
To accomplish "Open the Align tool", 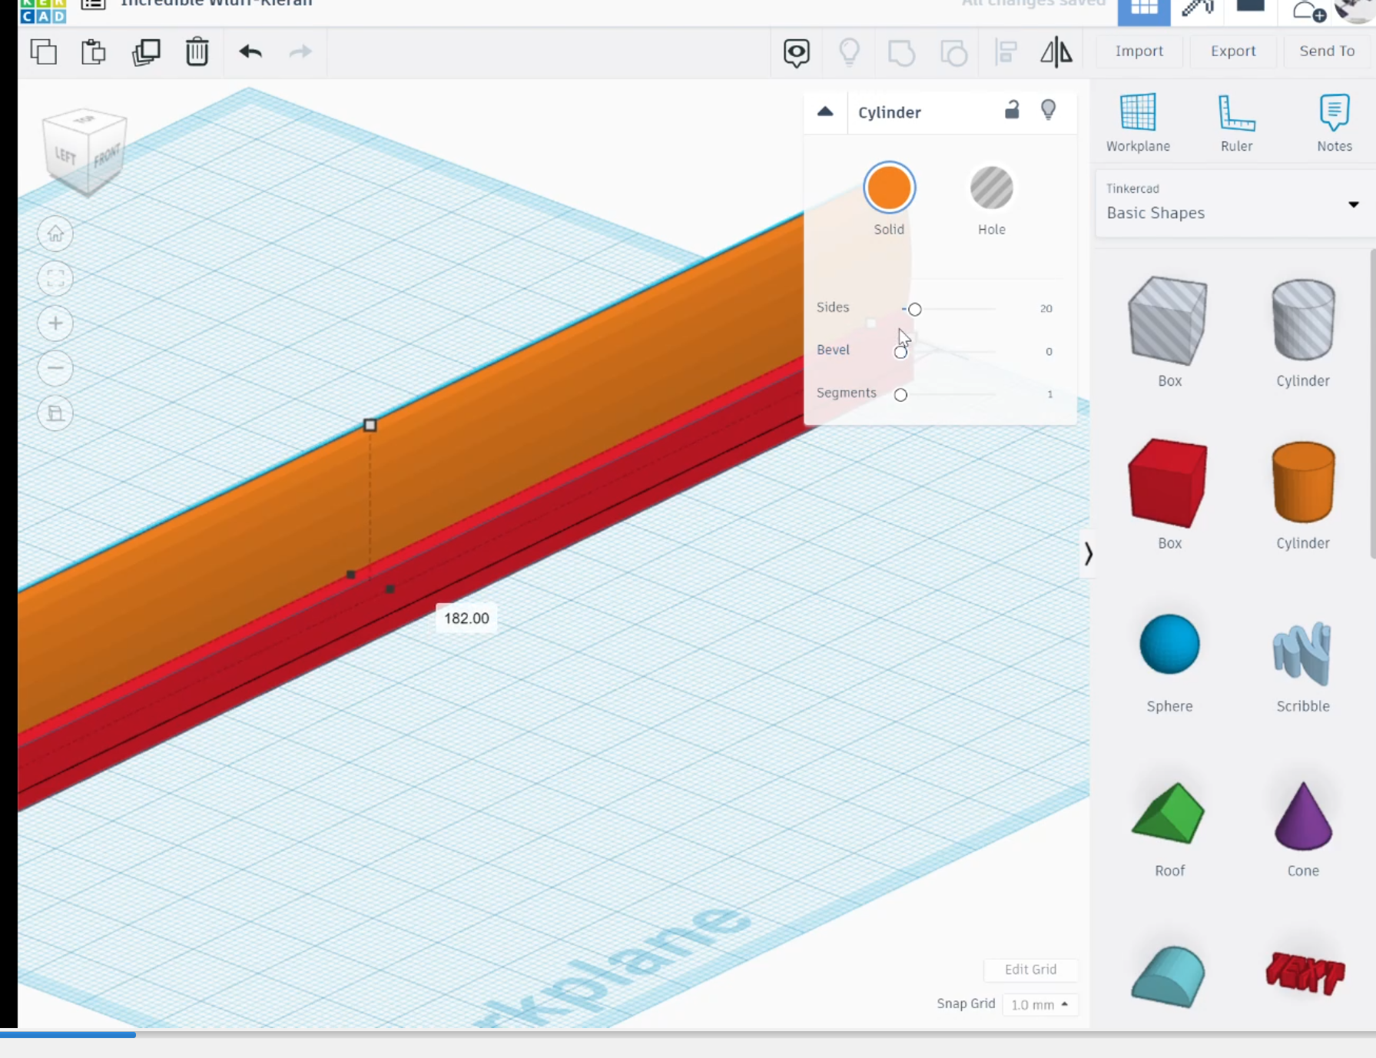I will coord(1006,52).
